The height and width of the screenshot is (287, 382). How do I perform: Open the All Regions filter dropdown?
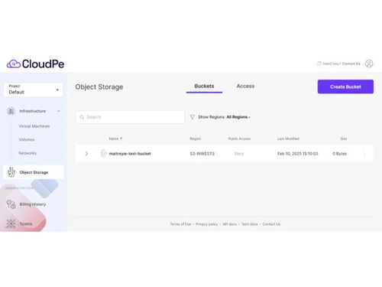click(x=238, y=117)
